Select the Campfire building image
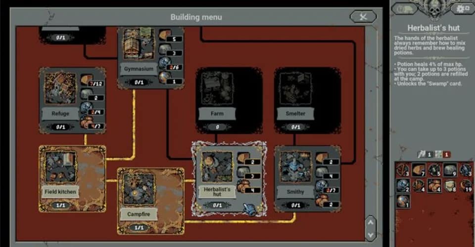 (x=139, y=189)
